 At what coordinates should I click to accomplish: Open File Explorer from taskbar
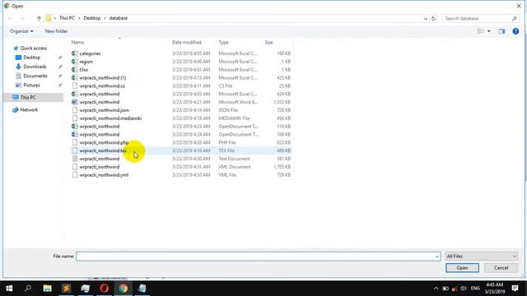coord(48,289)
